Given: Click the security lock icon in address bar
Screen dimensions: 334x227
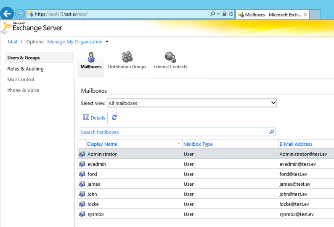Looking at the screenshot, I should [225, 14].
